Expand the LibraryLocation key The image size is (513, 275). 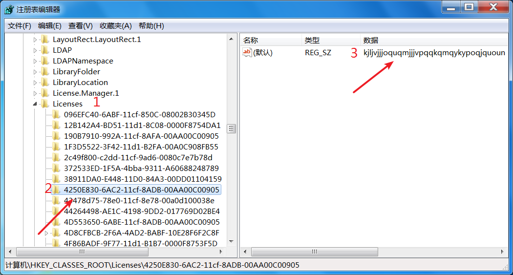pyautogui.click(x=35, y=83)
